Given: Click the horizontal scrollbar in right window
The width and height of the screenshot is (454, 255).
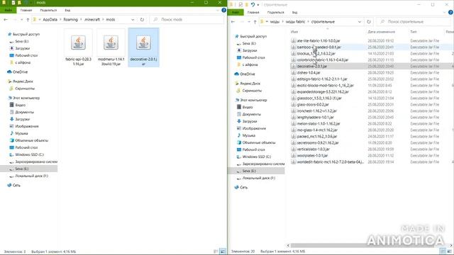Looking at the screenshot, I should [368, 245].
